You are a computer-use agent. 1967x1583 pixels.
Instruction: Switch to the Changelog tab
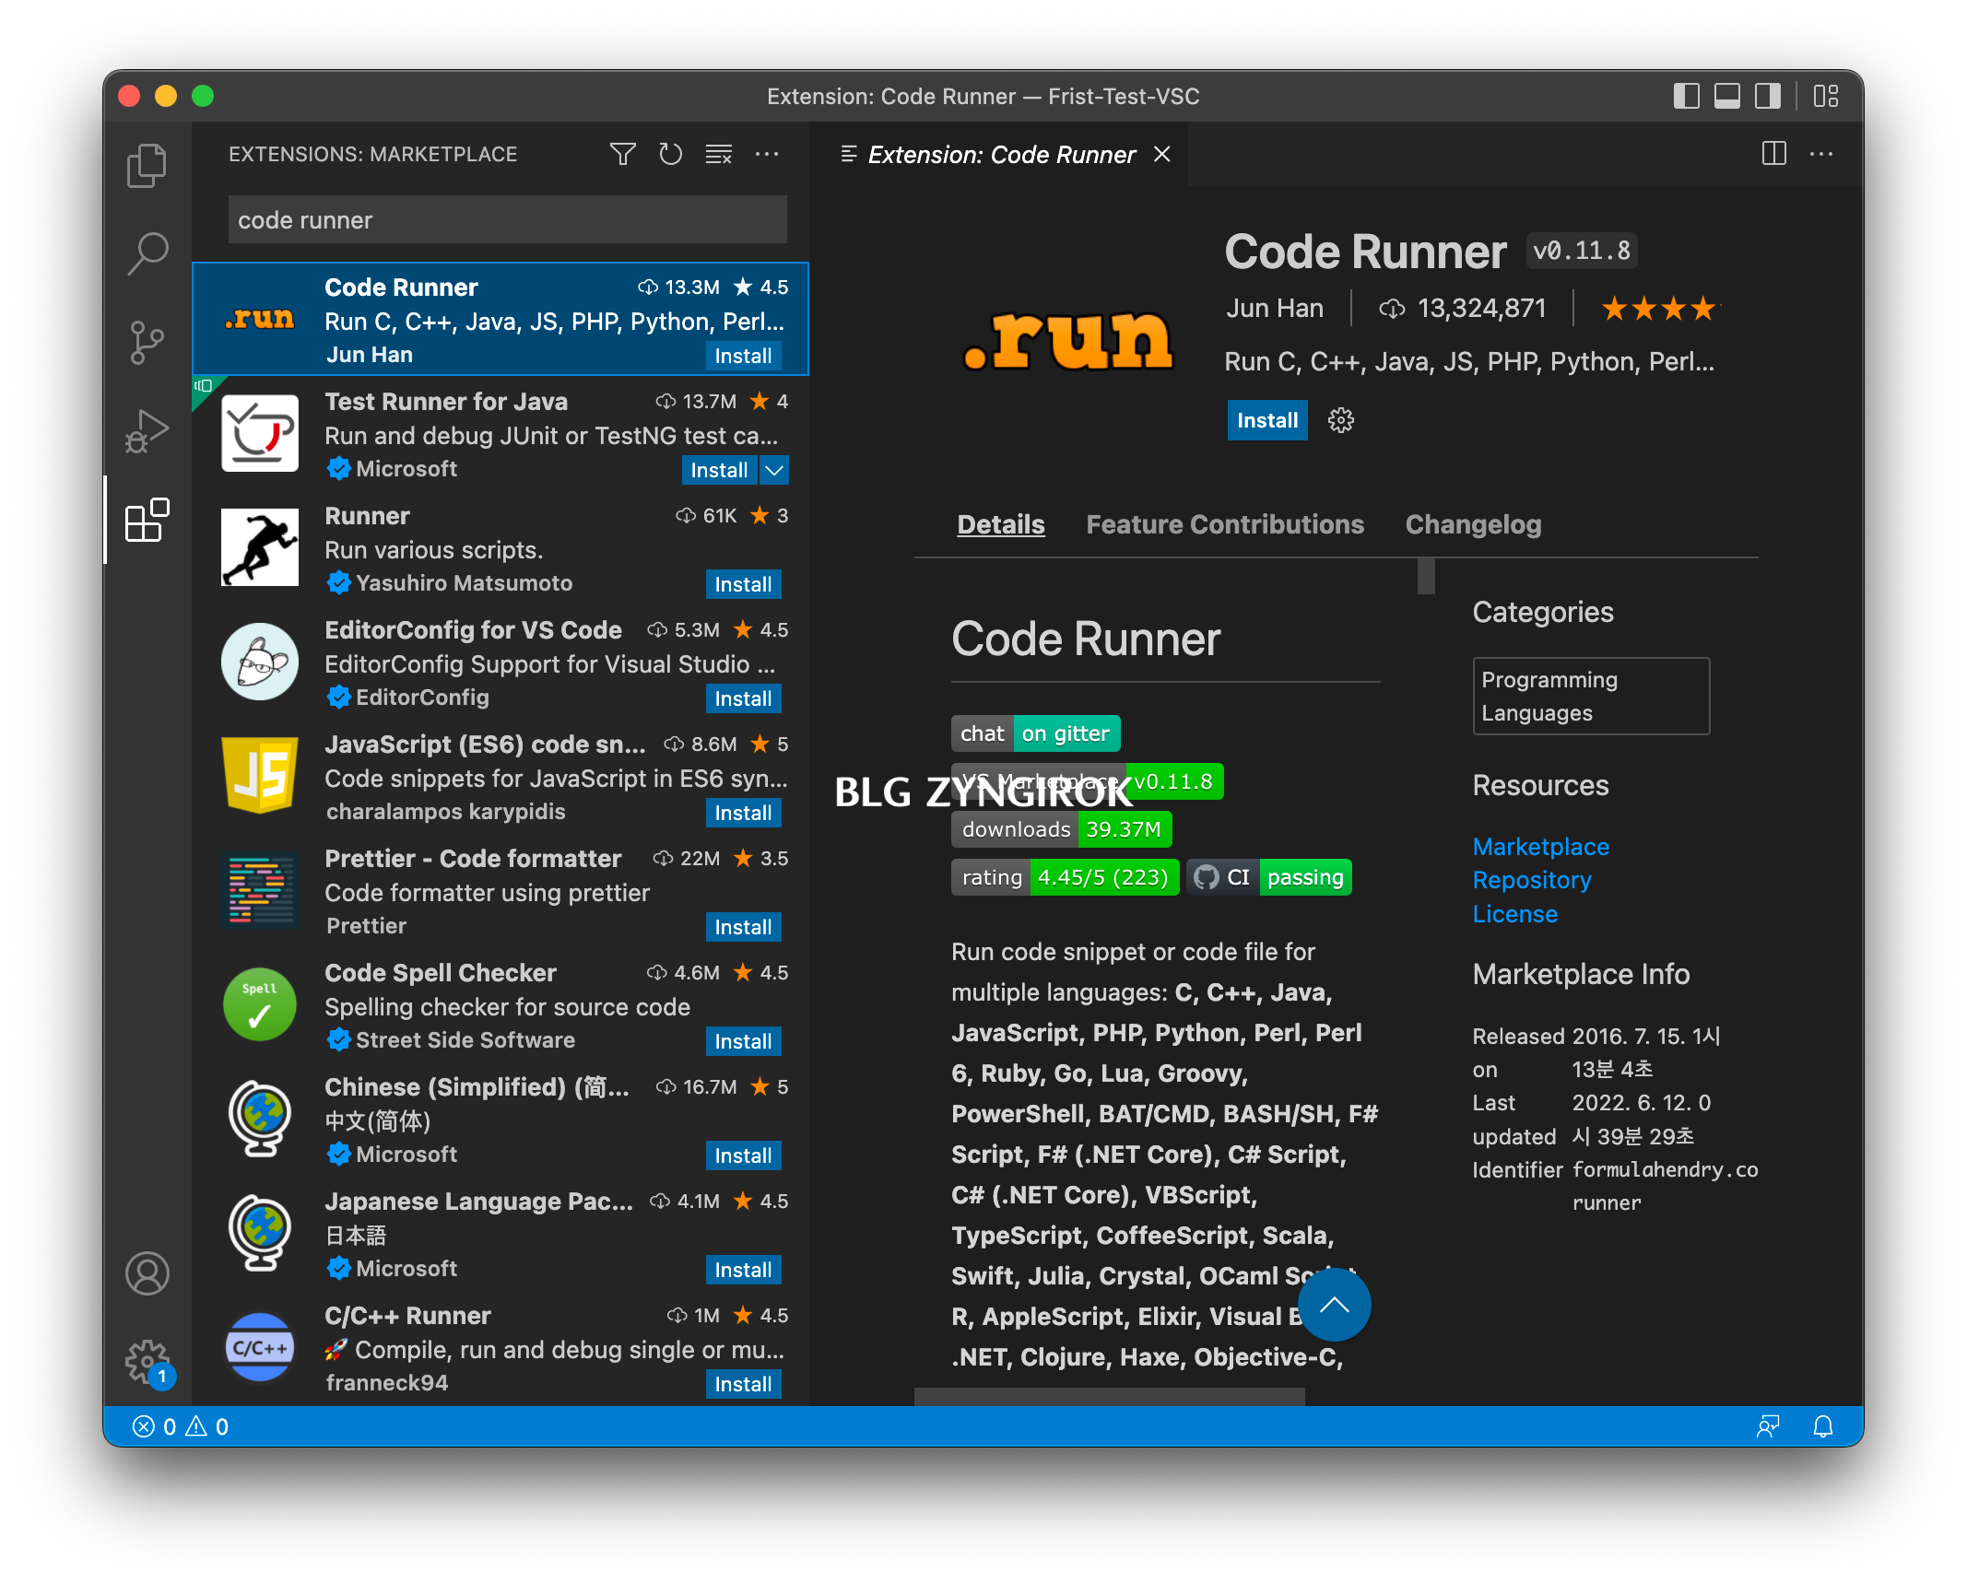tap(1473, 523)
